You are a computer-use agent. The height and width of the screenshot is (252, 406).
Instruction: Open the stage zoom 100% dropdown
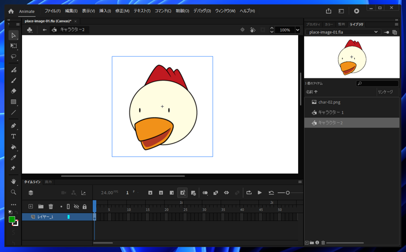click(298, 30)
